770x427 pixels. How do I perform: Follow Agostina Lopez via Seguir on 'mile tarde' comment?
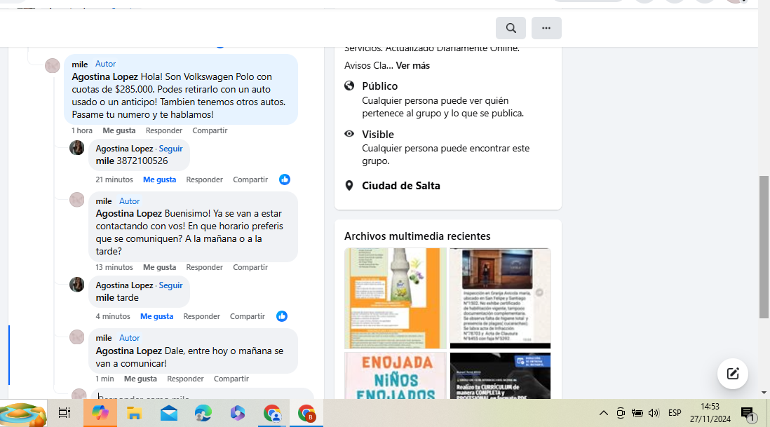170,285
